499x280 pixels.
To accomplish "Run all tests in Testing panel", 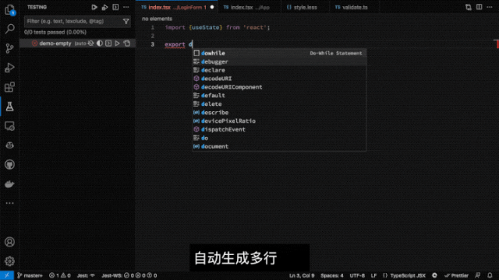I will [x=94, y=7].
